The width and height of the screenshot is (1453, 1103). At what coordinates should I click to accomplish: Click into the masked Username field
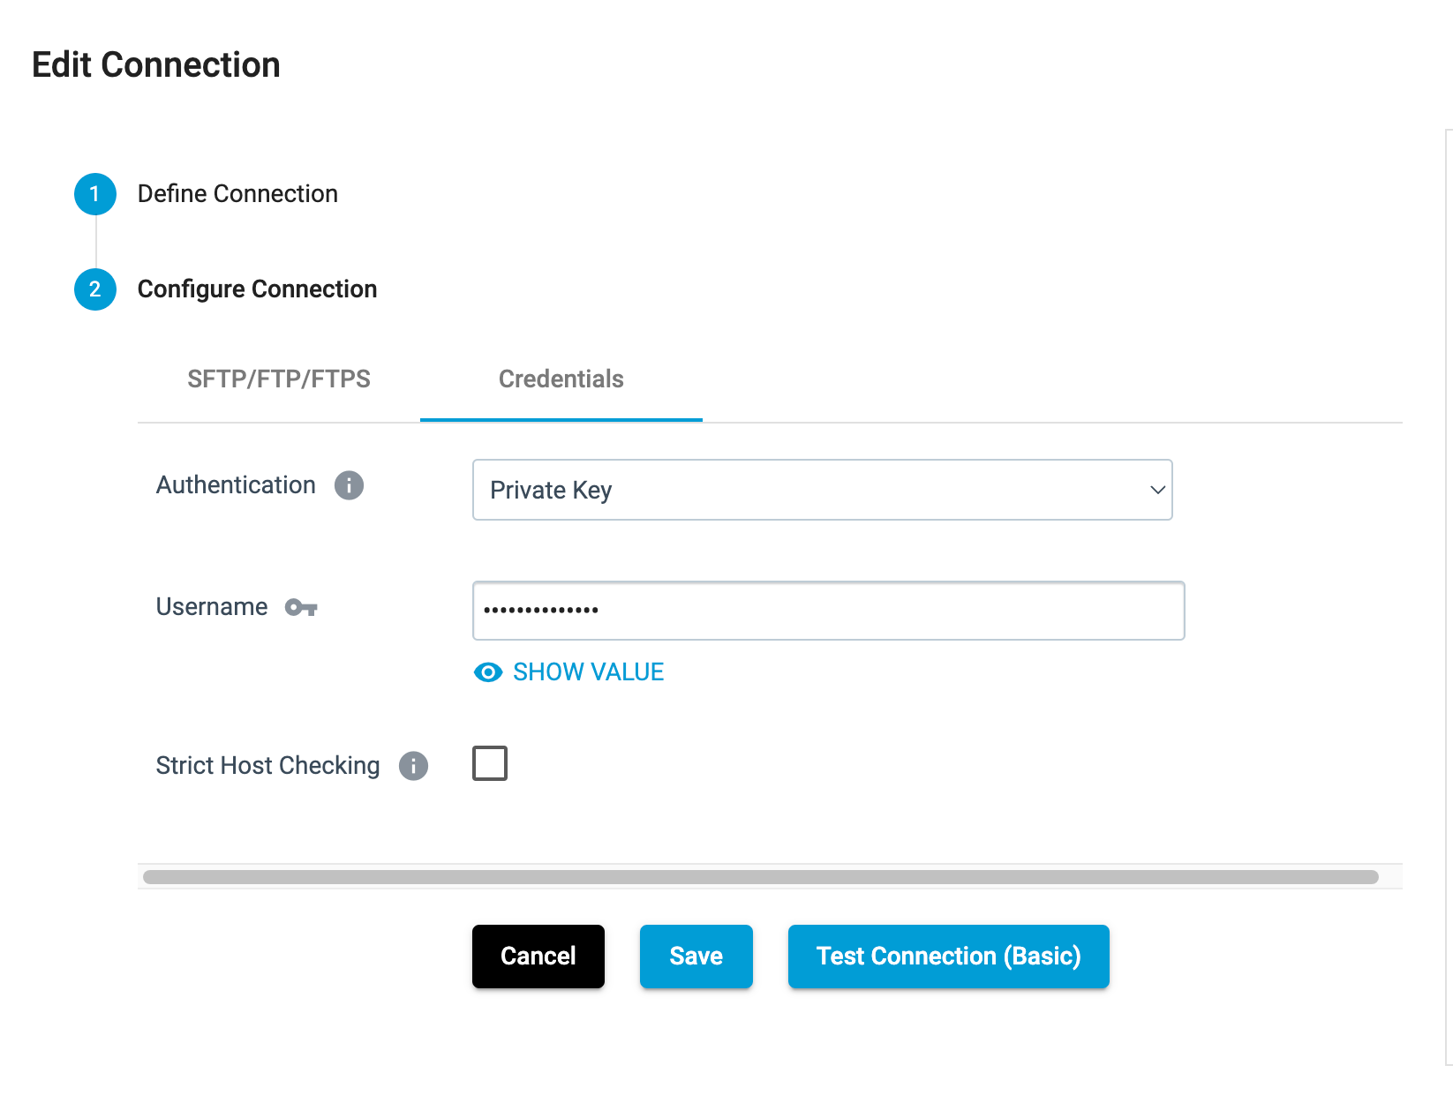[828, 611]
